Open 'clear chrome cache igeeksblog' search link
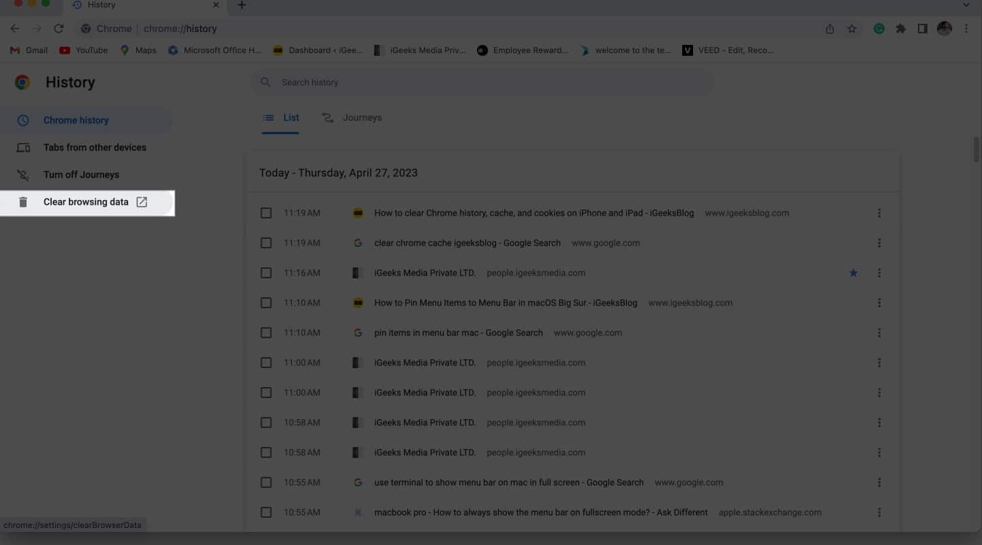 467,243
